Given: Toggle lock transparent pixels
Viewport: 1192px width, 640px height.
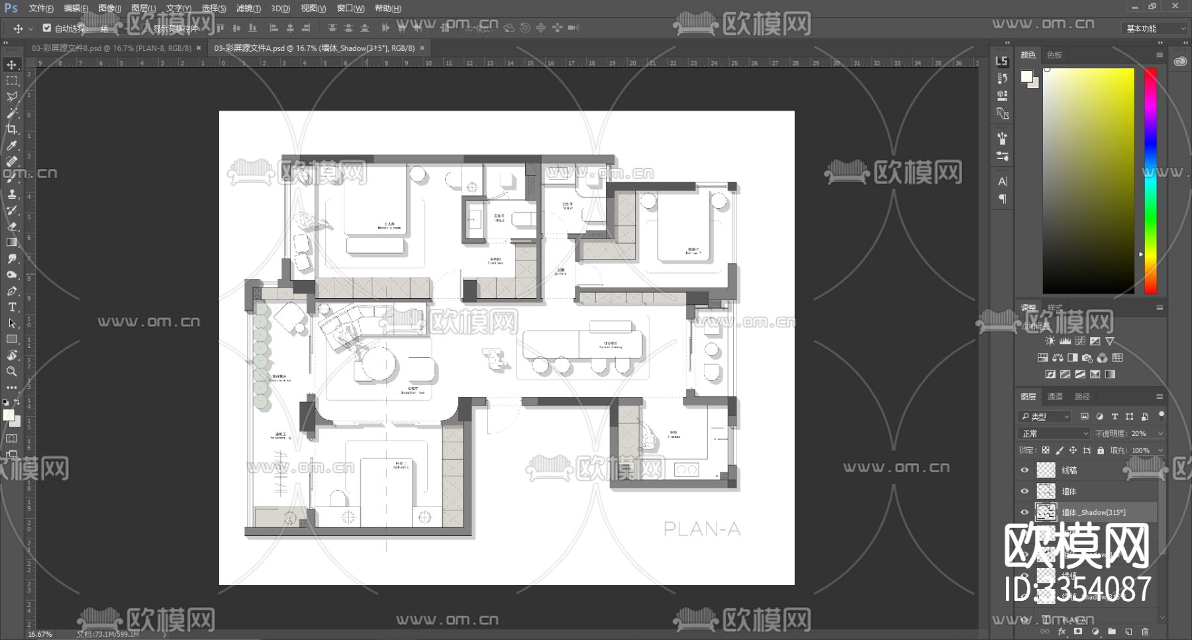Looking at the screenshot, I should (x=1046, y=450).
